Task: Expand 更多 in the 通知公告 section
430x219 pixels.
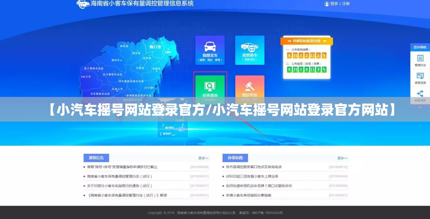Action: pos(203,158)
